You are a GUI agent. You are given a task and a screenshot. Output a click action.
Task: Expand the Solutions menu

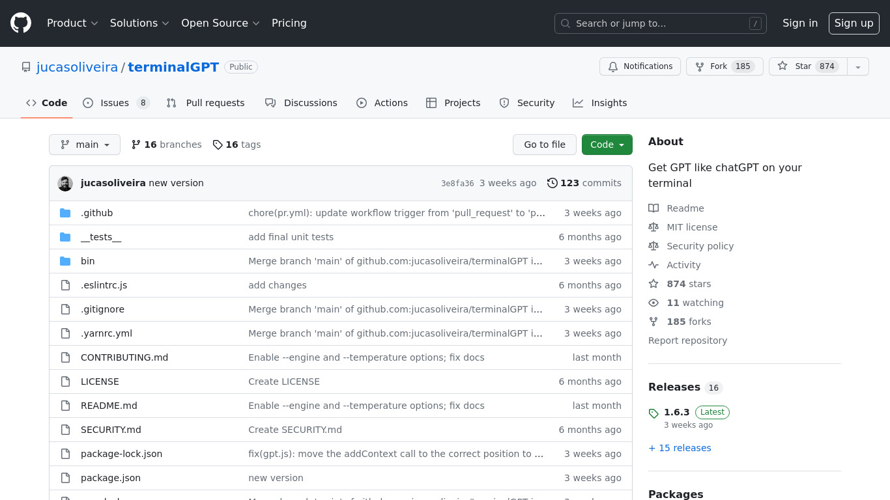139,23
